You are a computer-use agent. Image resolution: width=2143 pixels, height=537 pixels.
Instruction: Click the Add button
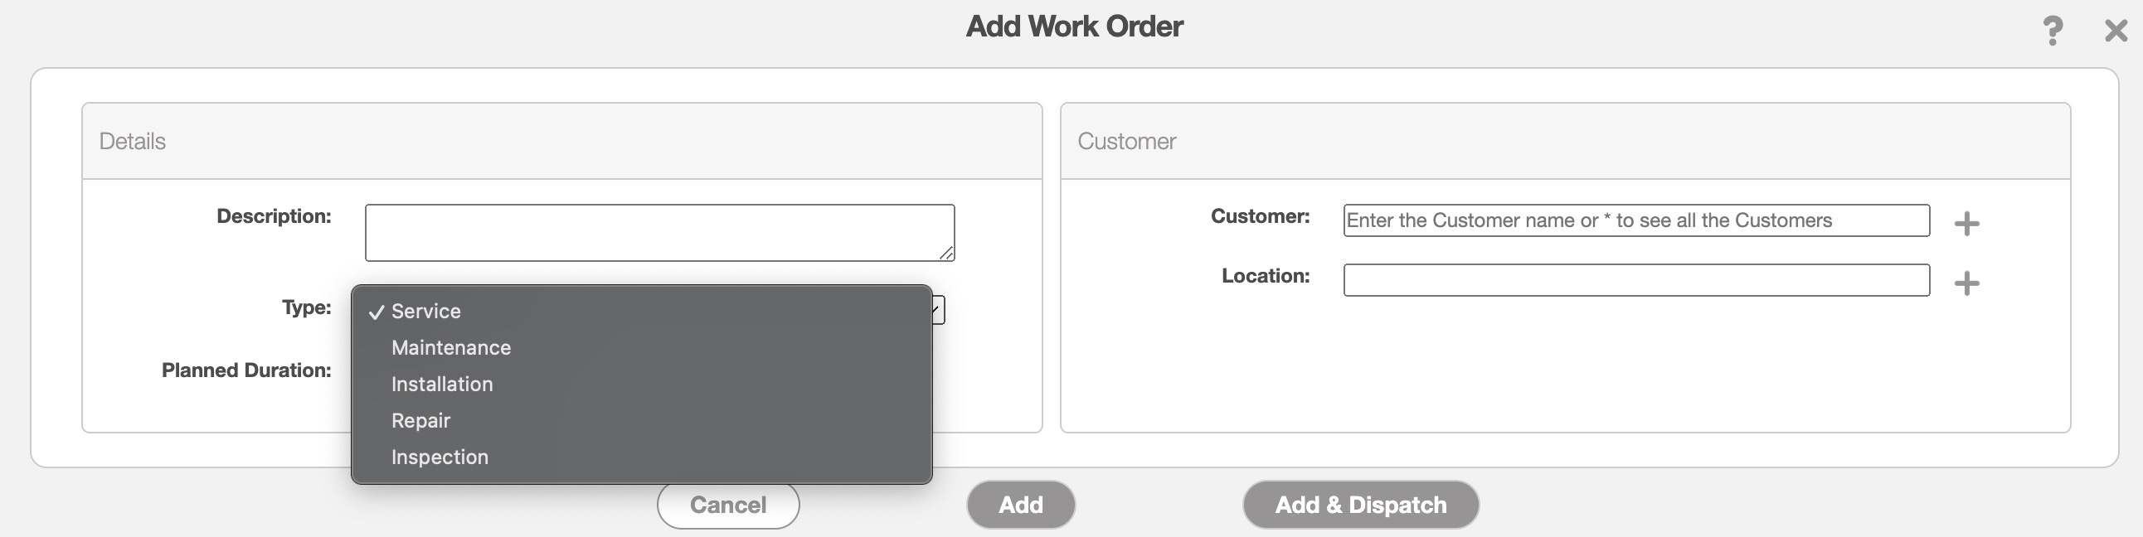click(x=1020, y=505)
